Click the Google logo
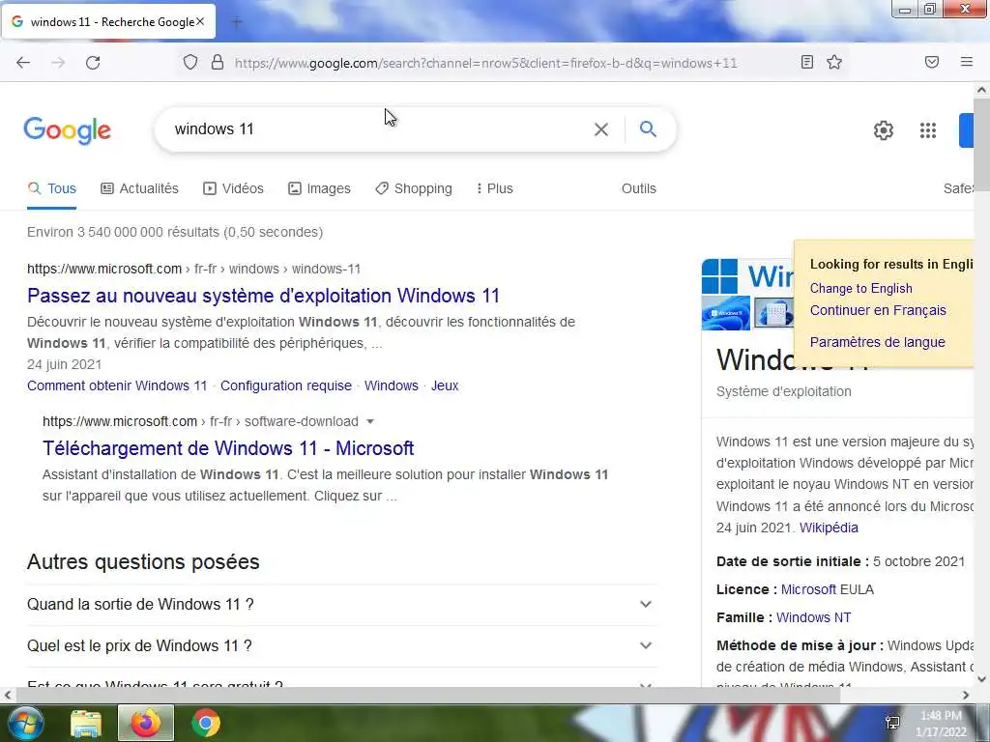The height and width of the screenshot is (742, 990). click(67, 130)
